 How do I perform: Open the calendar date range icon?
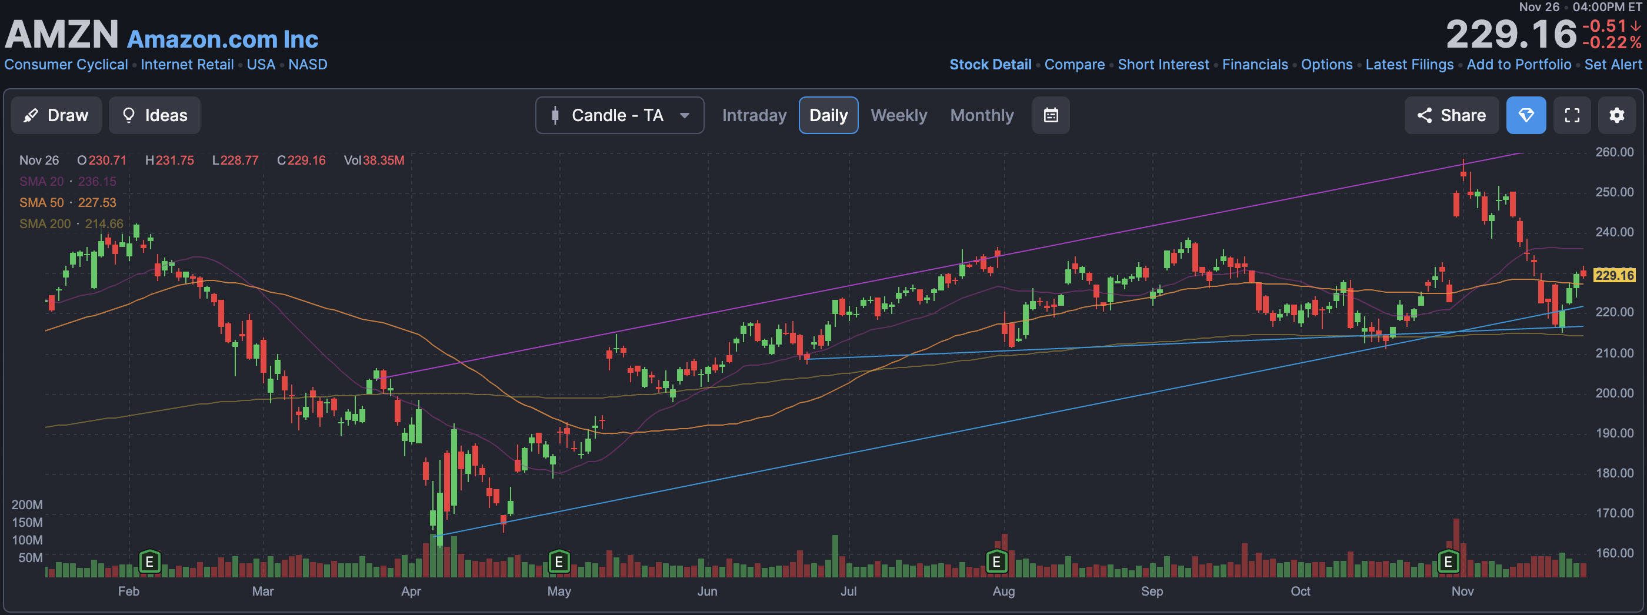[x=1051, y=115]
